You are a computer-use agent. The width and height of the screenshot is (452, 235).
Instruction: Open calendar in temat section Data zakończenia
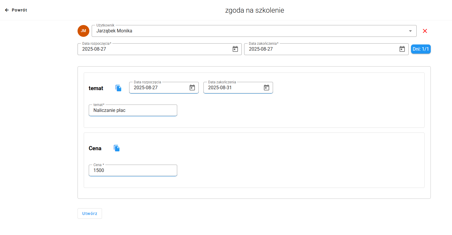[266, 88]
